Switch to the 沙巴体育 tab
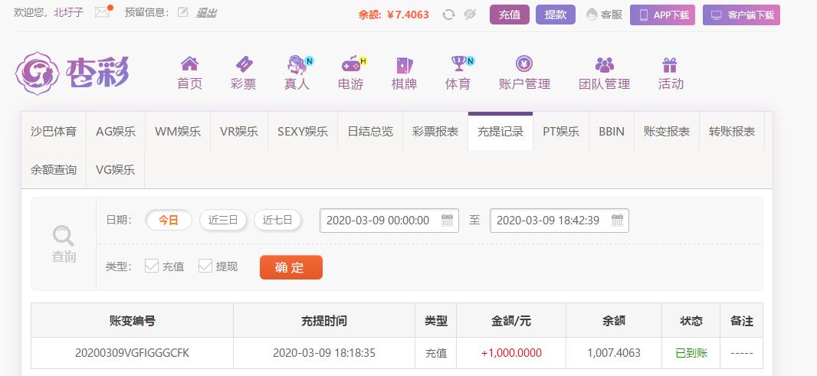The image size is (817, 376). click(x=54, y=131)
